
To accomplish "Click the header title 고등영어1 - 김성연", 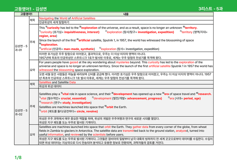I will point(30,9).
